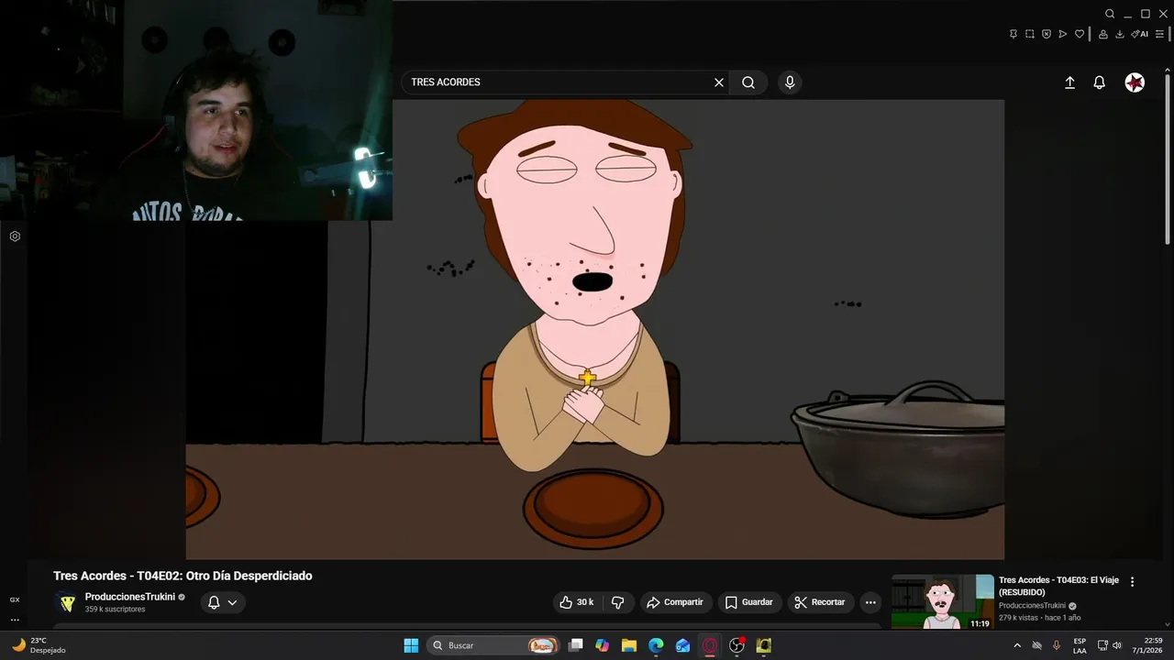The width and height of the screenshot is (1174, 660).
Task: Open more actions ellipsis next to Recortar
Action: point(870,602)
